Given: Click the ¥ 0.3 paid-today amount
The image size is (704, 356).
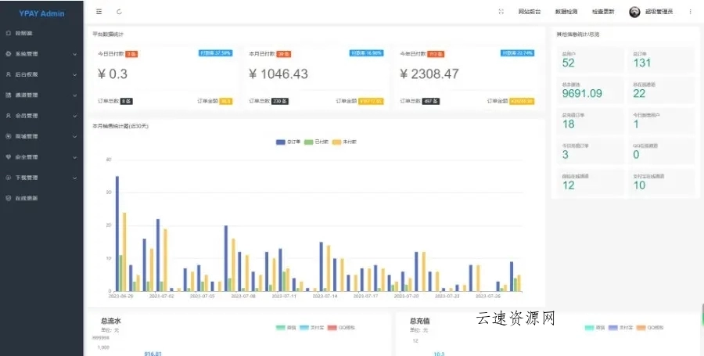Looking at the screenshot, I should tap(112, 74).
